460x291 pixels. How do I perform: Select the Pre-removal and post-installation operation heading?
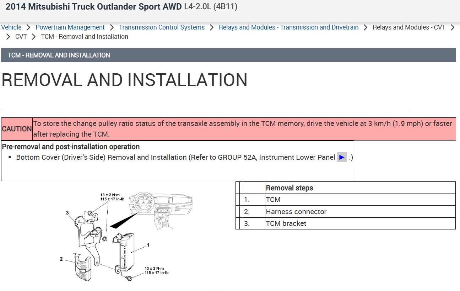tap(71, 147)
